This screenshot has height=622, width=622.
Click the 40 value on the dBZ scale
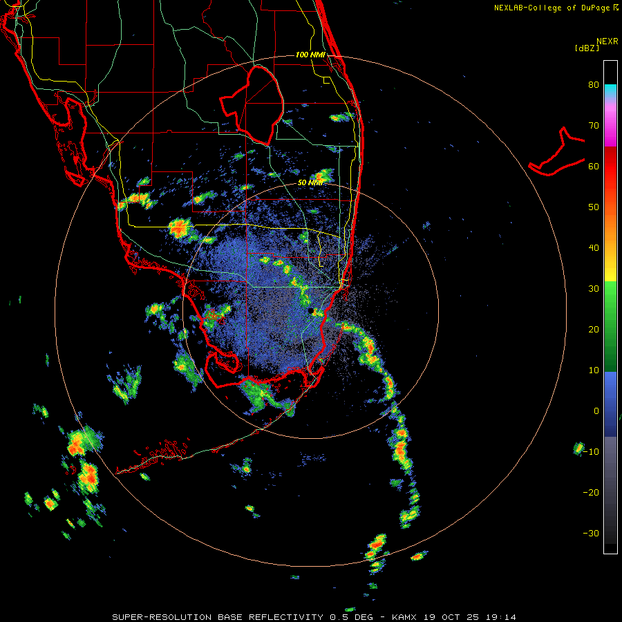click(x=594, y=248)
